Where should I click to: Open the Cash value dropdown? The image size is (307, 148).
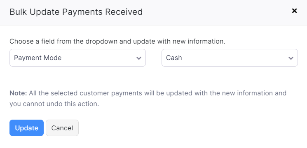(x=230, y=58)
